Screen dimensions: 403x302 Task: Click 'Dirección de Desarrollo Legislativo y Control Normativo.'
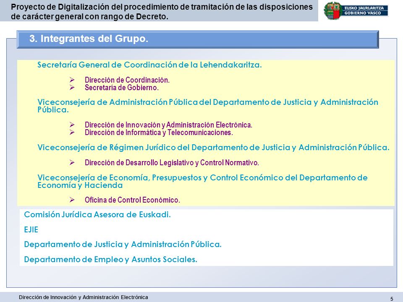(x=172, y=163)
